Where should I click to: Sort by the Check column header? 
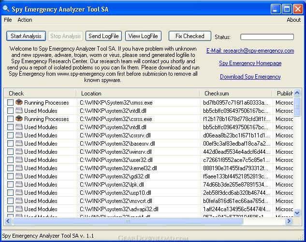40,94
